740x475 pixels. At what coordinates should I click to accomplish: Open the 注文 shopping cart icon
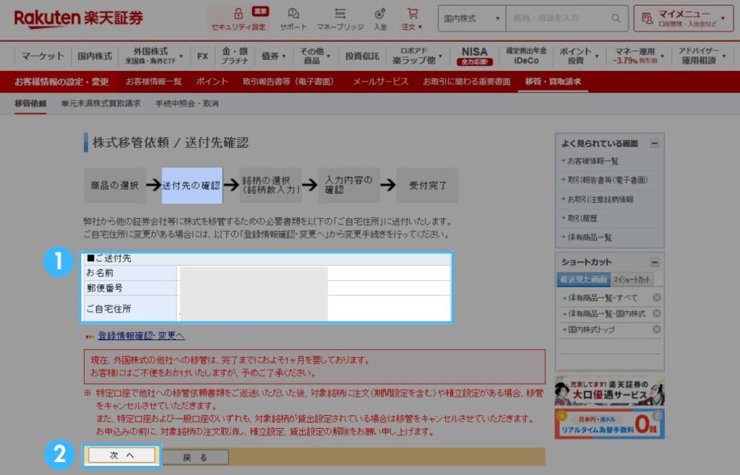click(413, 16)
